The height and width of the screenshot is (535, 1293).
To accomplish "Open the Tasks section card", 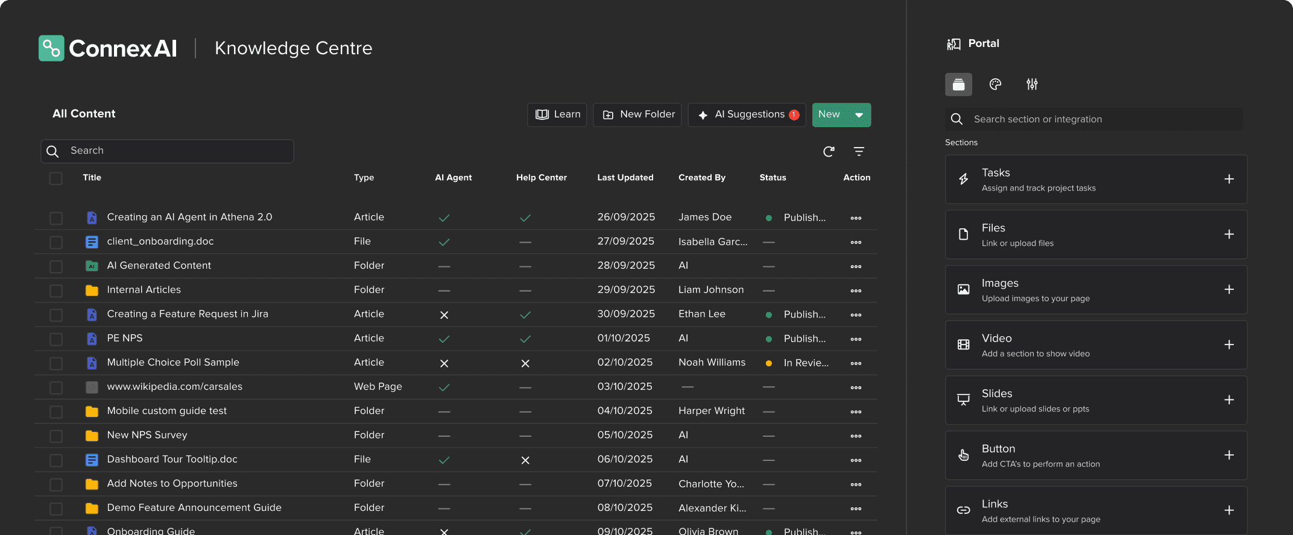I will coord(1096,180).
